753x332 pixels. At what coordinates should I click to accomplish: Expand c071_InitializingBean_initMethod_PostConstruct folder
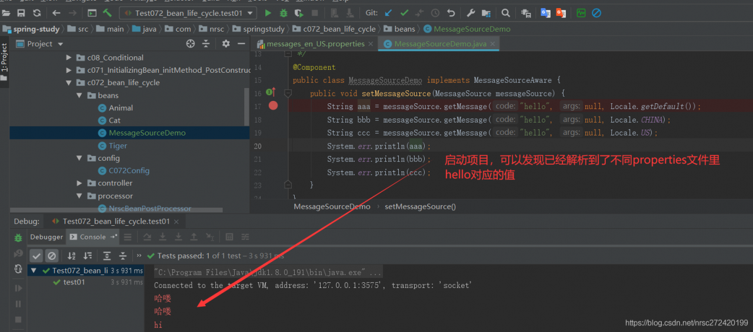coord(69,70)
